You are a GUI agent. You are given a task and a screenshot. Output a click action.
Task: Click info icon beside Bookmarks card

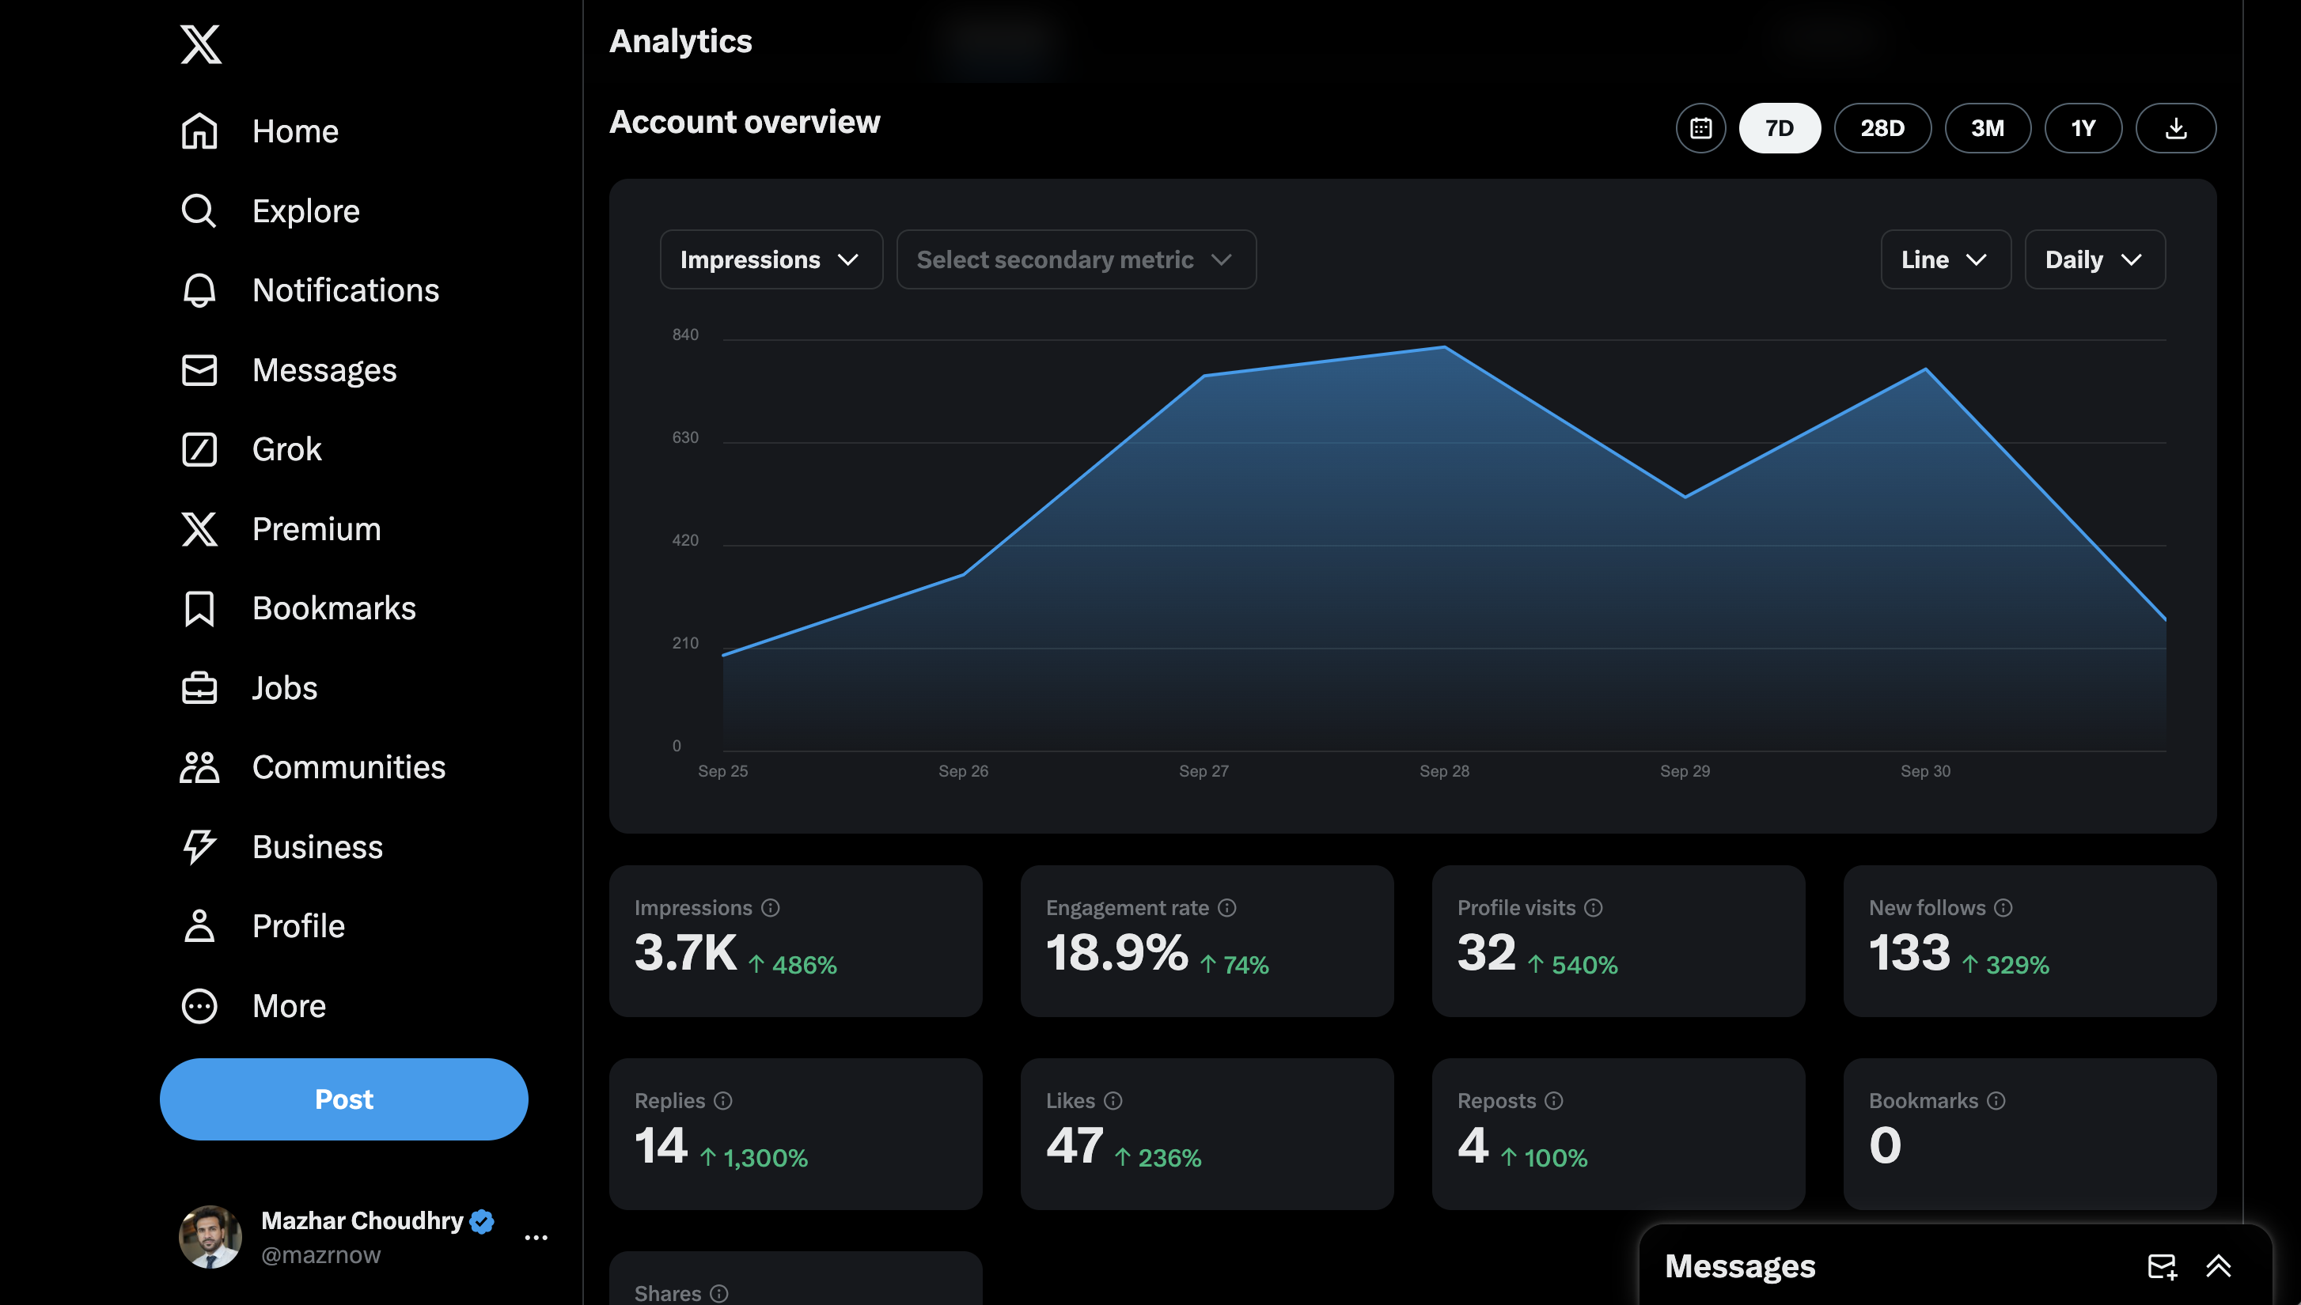(x=1996, y=1101)
